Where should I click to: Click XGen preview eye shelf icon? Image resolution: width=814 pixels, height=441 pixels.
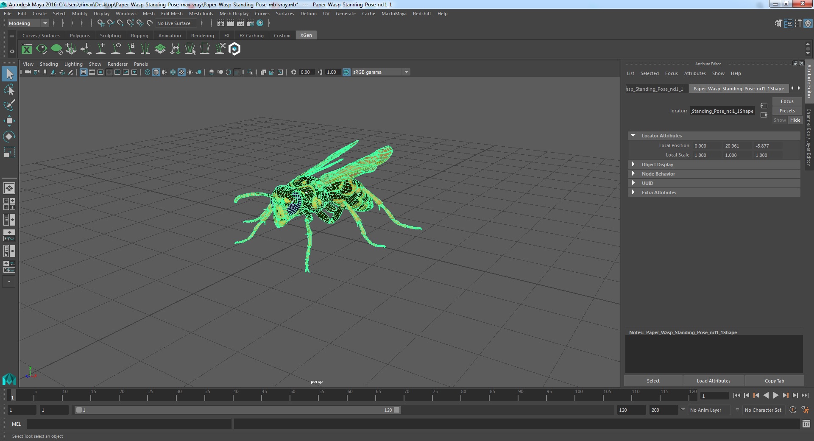(x=42, y=49)
